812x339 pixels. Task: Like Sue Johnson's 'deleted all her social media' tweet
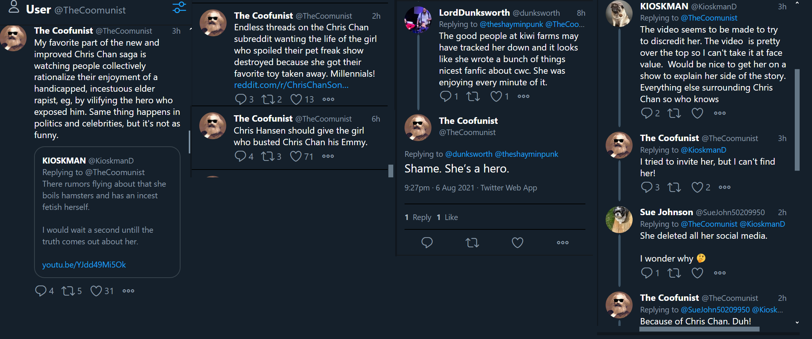[x=697, y=273]
